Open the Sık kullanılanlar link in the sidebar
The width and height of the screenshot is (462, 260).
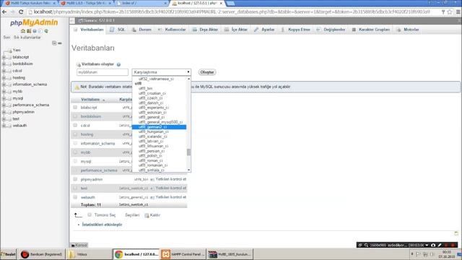27,38
